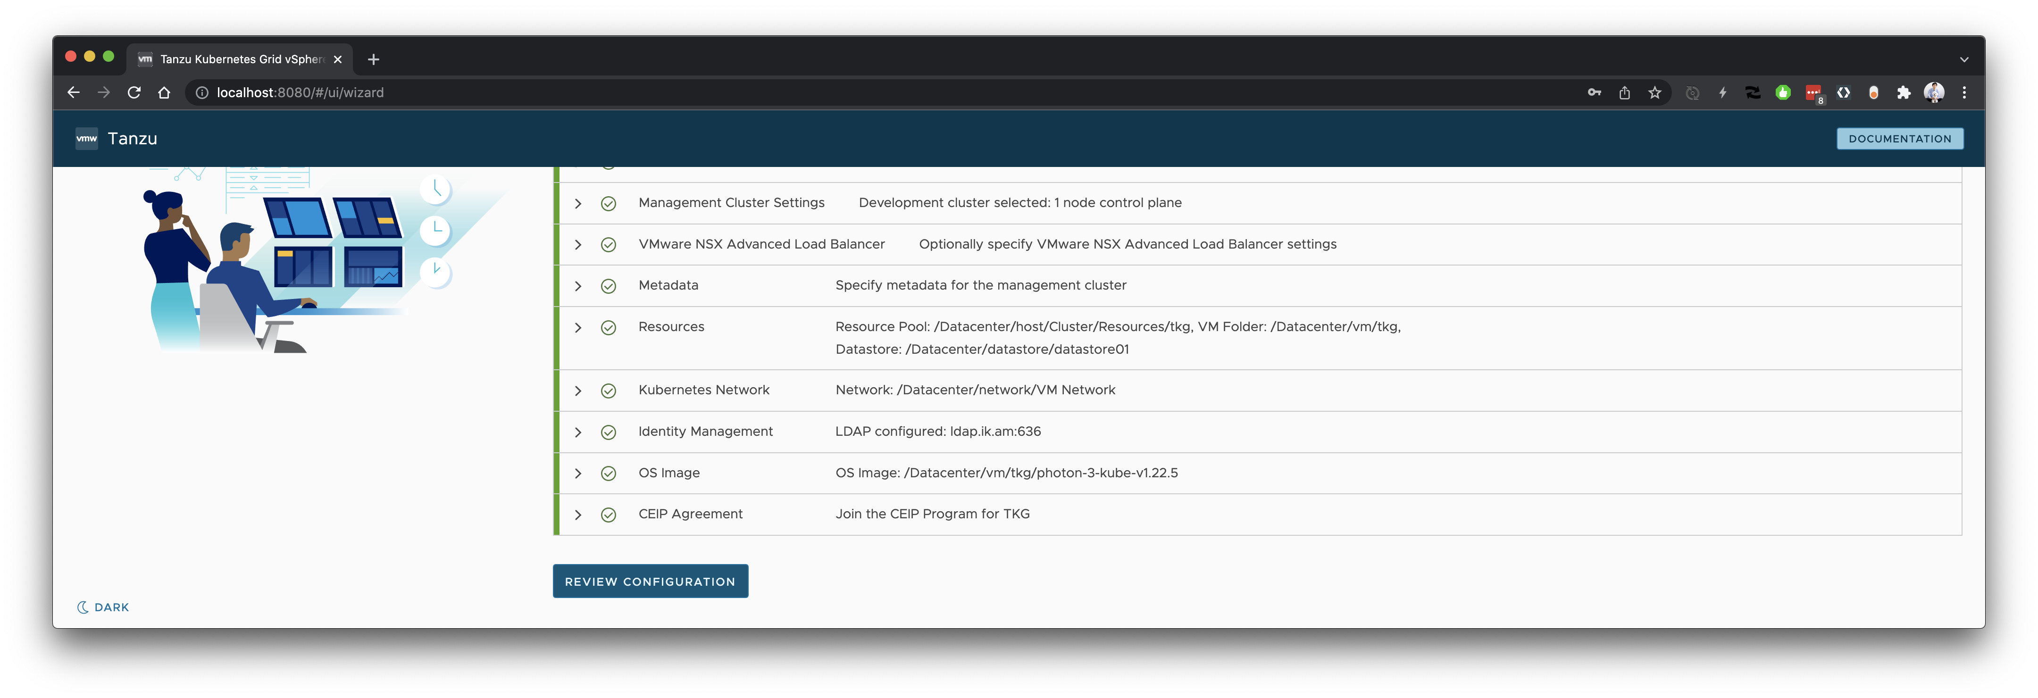Open Chrome three-dot menu
Screen dimensions: 2038x698
pyautogui.click(x=1963, y=92)
